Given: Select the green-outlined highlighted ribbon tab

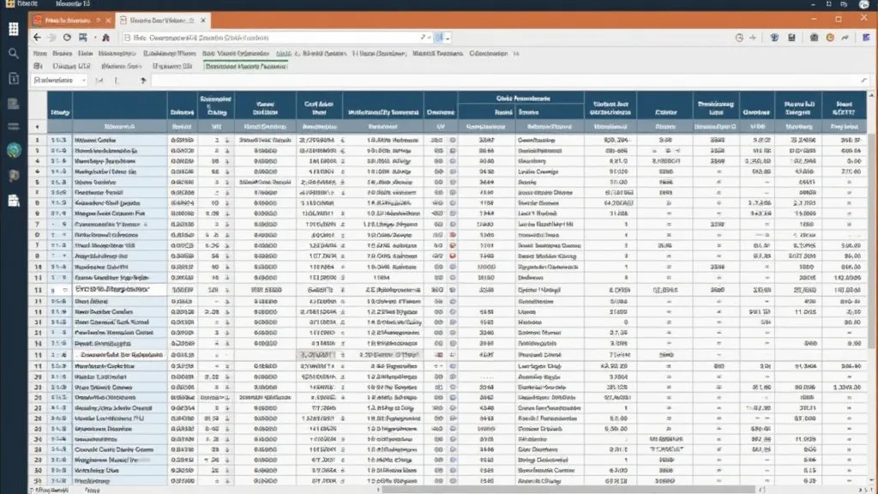Looking at the screenshot, I should 246,66.
